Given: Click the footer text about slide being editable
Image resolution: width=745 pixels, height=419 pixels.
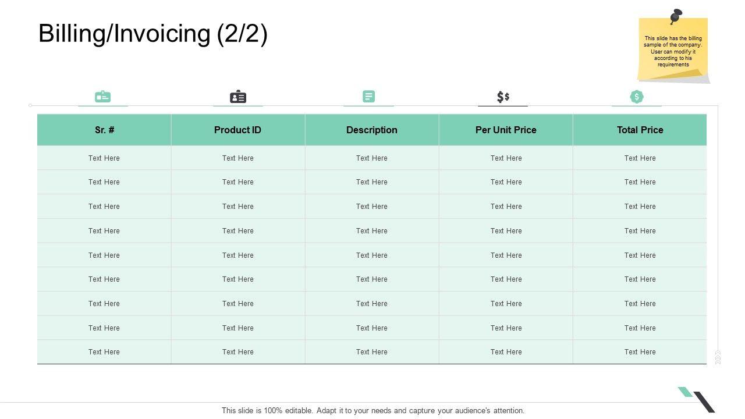Looking at the screenshot, I should (373, 410).
